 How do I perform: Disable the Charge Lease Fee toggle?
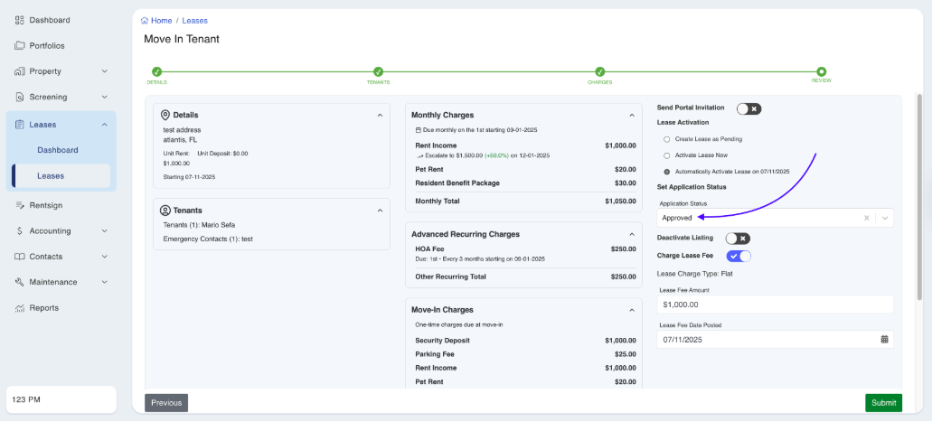[739, 256]
